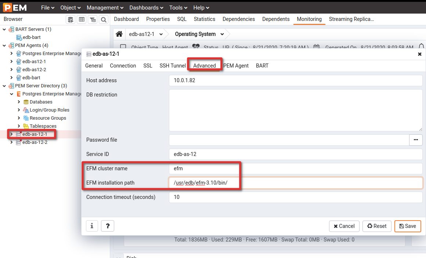Open the Object menu
Screen dimensions: 426x258
point(71,8)
